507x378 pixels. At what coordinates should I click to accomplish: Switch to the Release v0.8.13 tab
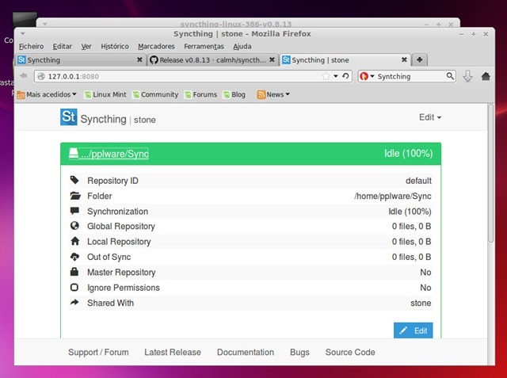click(212, 59)
